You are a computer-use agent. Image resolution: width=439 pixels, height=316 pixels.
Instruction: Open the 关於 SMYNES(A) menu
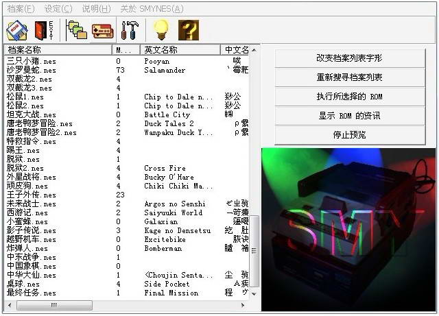click(x=152, y=9)
